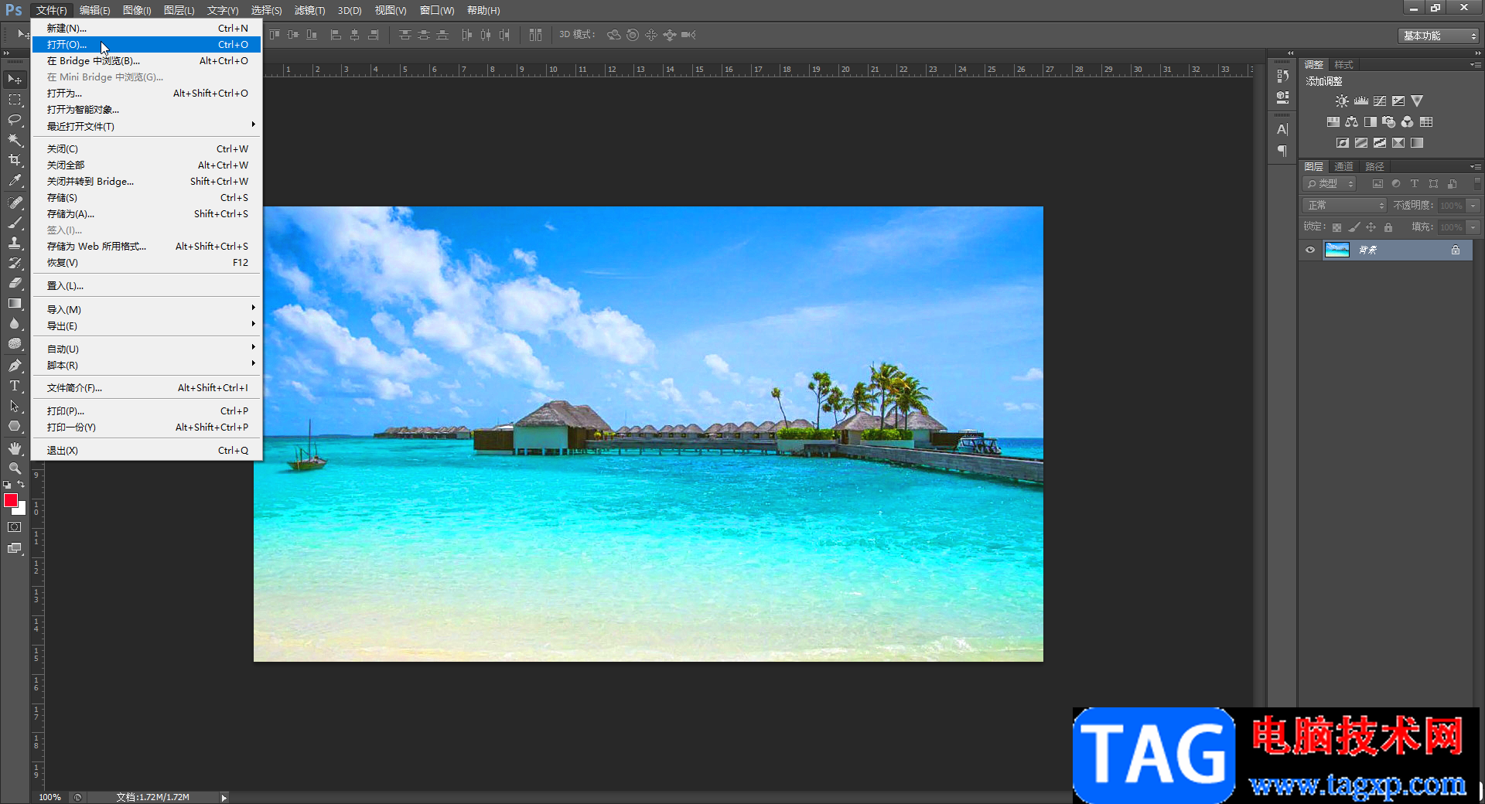Toggle the layer filter switch
1485x804 pixels.
click(x=1477, y=184)
